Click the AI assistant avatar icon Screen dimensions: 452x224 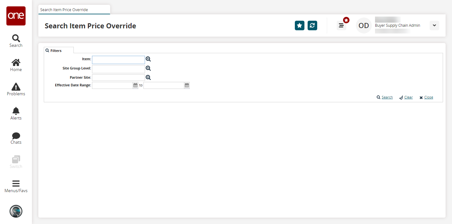[16, 211]
